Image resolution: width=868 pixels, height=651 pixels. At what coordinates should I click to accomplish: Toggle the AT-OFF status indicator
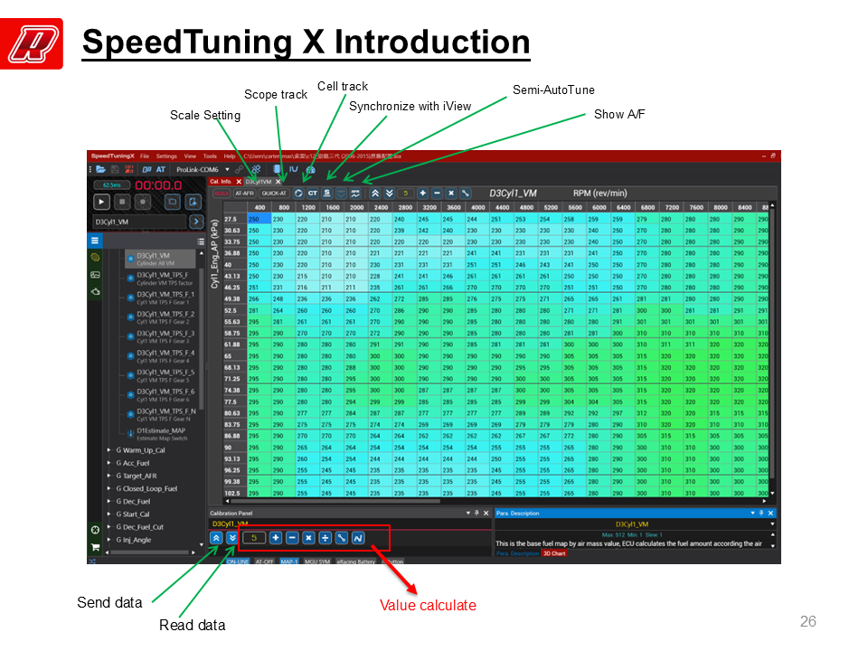[265, 561]
